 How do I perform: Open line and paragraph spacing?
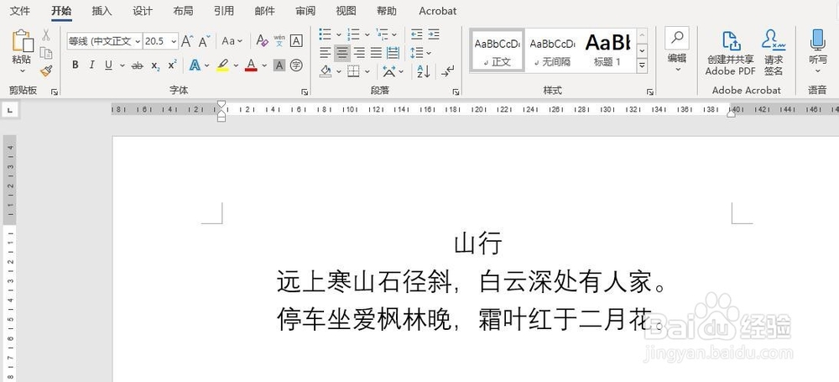[417, 53]
